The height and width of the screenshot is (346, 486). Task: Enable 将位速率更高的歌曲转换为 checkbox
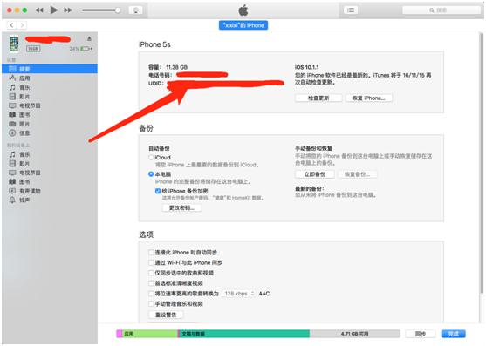(151, 294)
